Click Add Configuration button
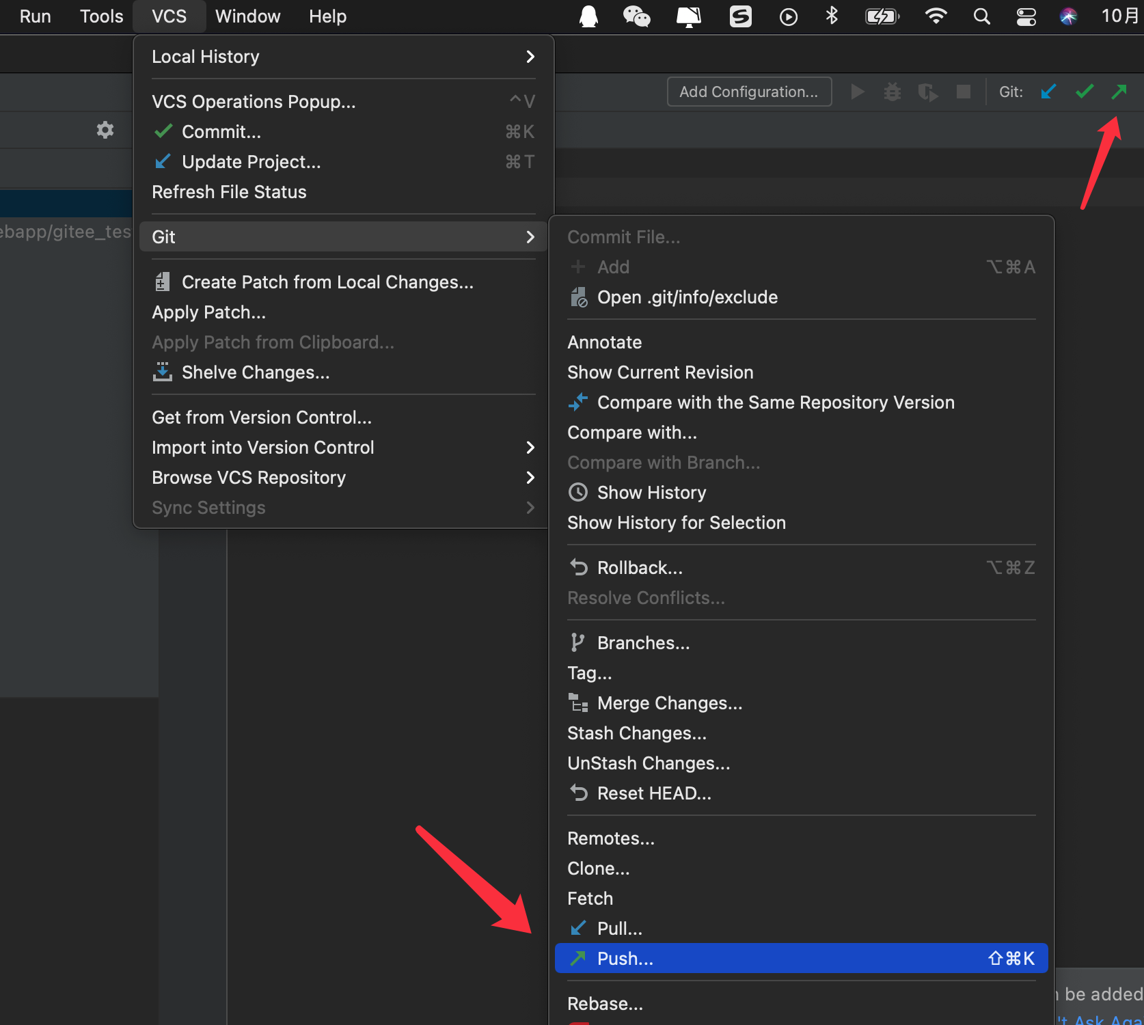The width and height of the screenshot is (1144, 1025). click(x=749, y=92)
